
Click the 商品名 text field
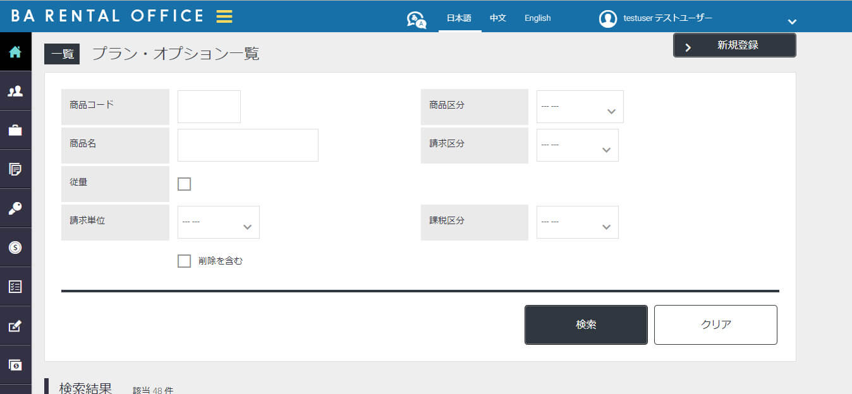pos(248,145)
